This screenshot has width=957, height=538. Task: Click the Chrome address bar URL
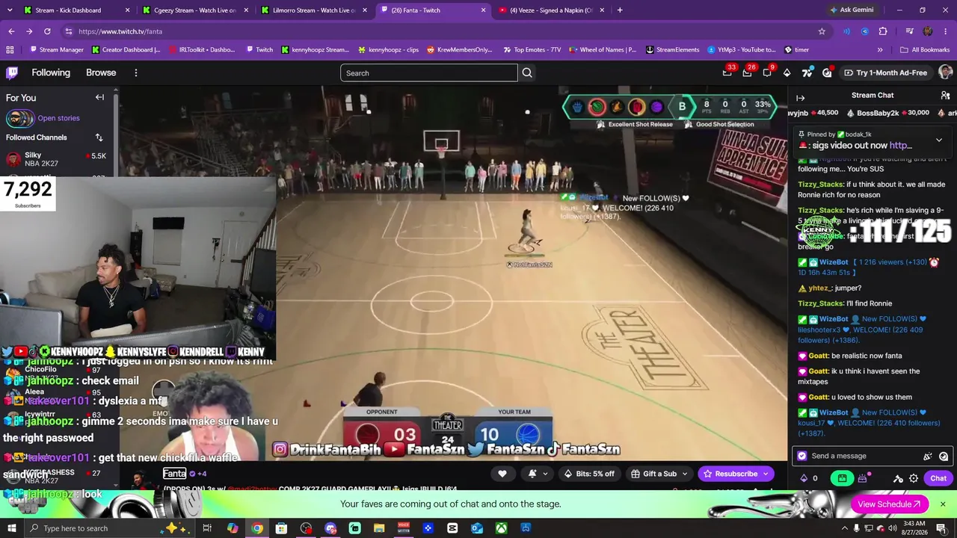coord(120,31)
